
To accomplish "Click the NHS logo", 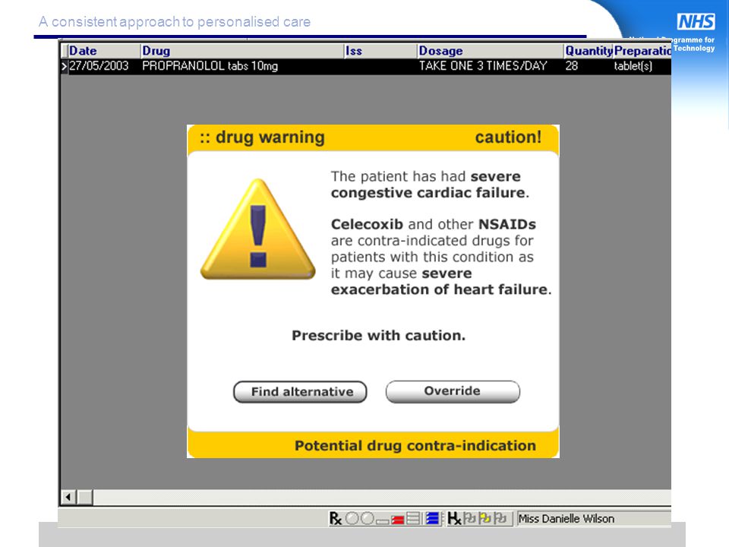I will [696, 21].
